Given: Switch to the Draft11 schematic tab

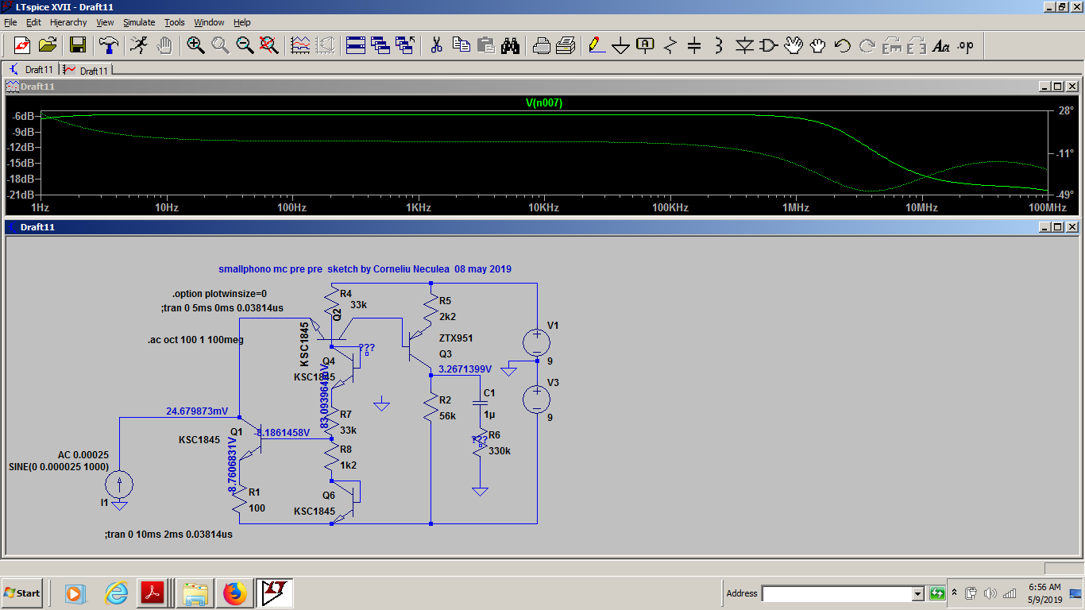Looking at the screenshot, I should click(31, 70).
